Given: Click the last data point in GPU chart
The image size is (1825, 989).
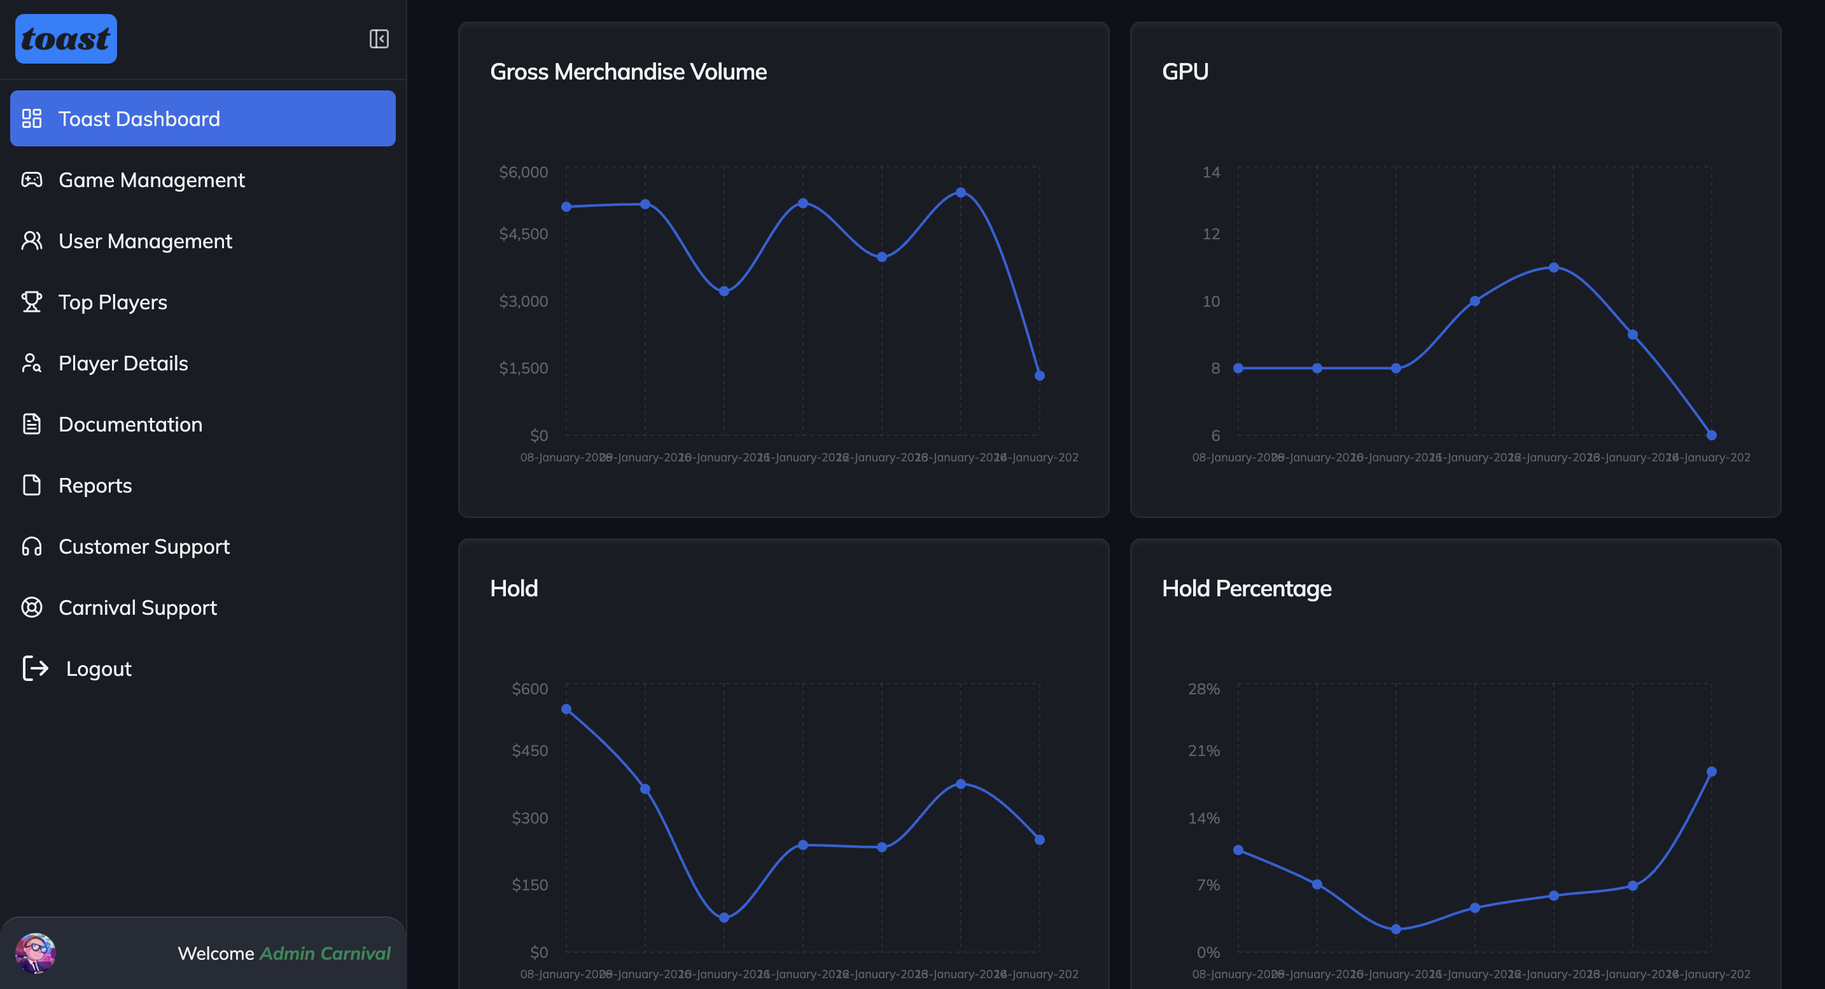Looking at the screenshot, I should (x=1711, y=435).
